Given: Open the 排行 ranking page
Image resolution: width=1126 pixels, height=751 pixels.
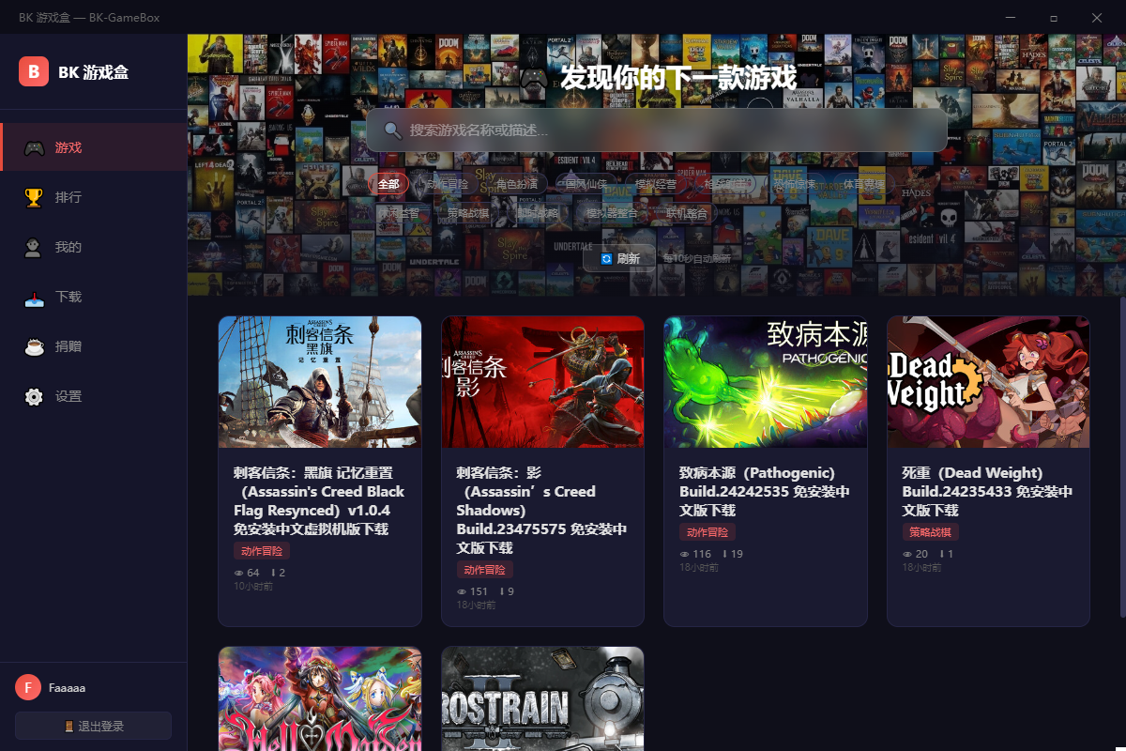Looking at the screenshot, I should pos(94,197).
